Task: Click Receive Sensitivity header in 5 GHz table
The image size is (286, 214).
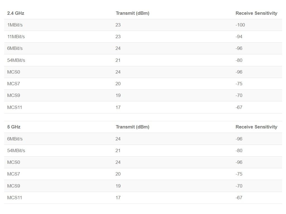Action: point(256,127)
